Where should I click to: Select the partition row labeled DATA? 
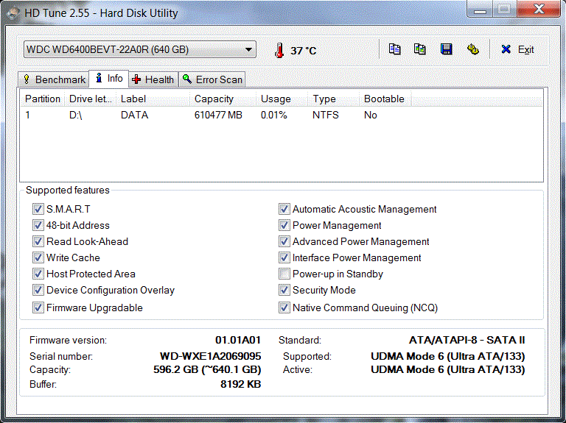pos(282,115)
